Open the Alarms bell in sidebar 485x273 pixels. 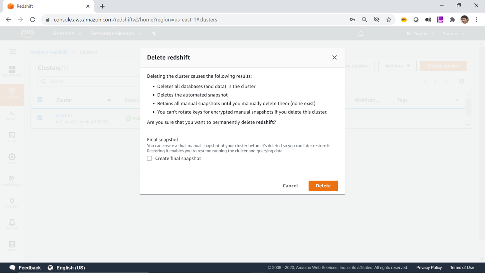pos(12,224)
